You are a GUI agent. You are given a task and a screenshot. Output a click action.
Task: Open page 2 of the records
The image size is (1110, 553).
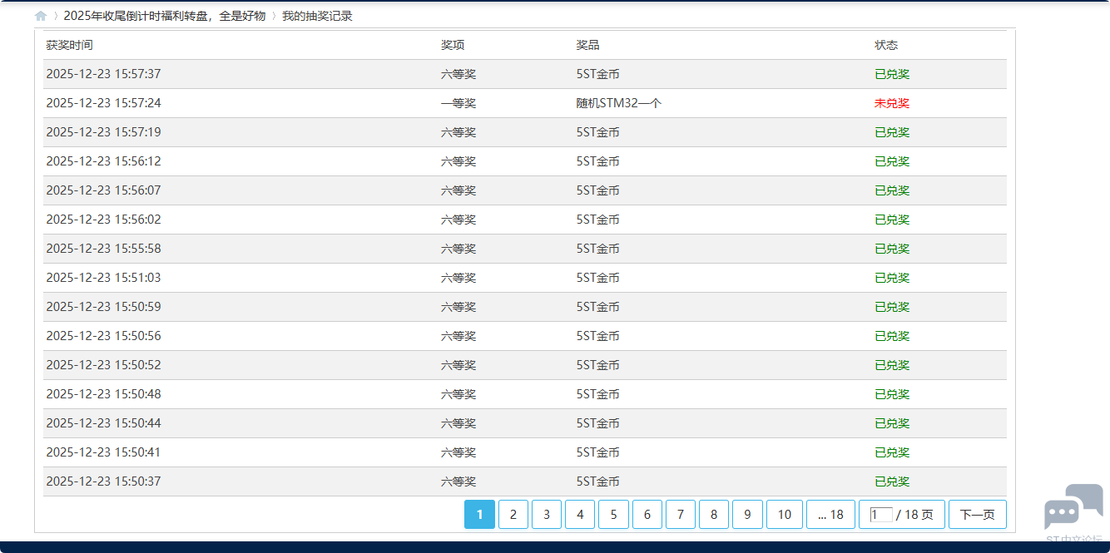click(513, 514)
